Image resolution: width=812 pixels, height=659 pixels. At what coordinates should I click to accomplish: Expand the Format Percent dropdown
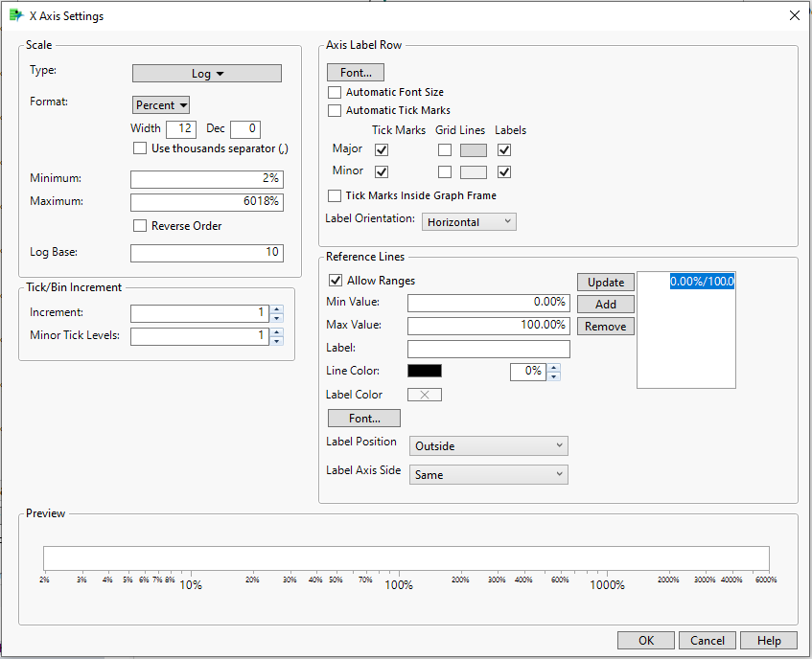click(161, 105)
